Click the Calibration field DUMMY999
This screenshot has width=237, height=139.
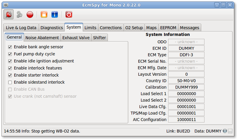pos(186,87)
